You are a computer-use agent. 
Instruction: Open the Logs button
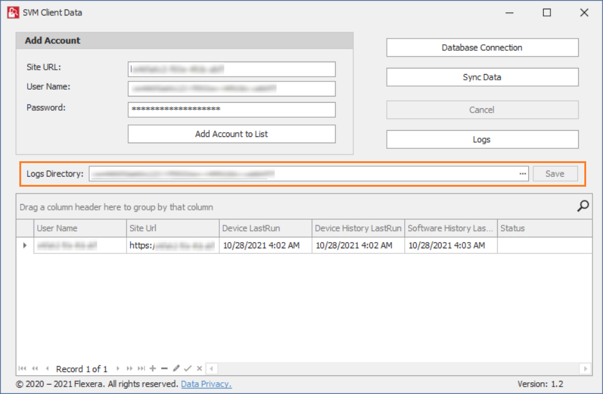point(482,139)
